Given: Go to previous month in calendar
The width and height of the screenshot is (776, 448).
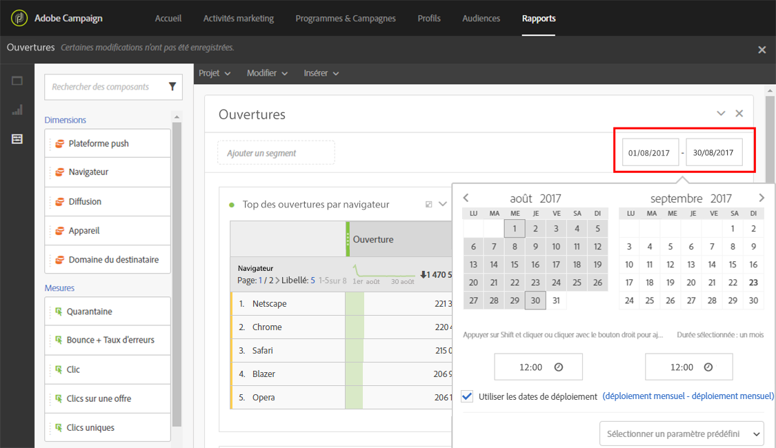Looking at the screenshot, I should pyautogui.click(x=466, y=198).
